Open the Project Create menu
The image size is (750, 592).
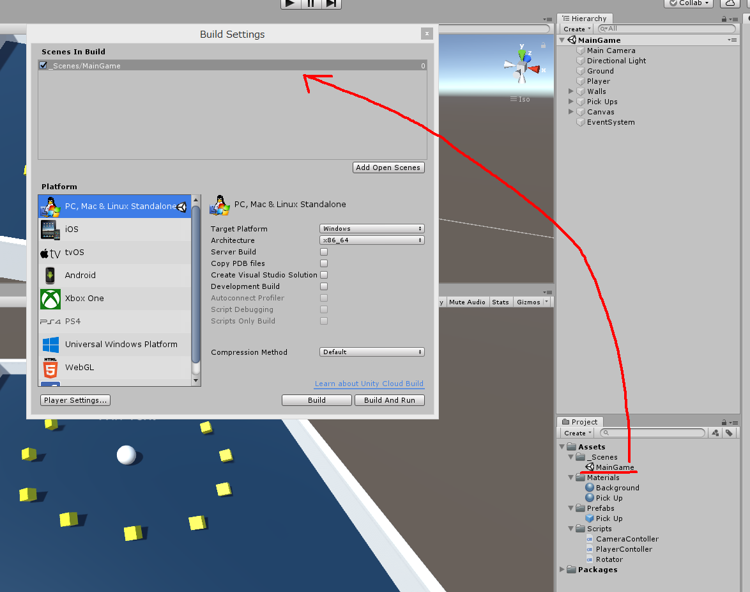click(x=578, y=433)
